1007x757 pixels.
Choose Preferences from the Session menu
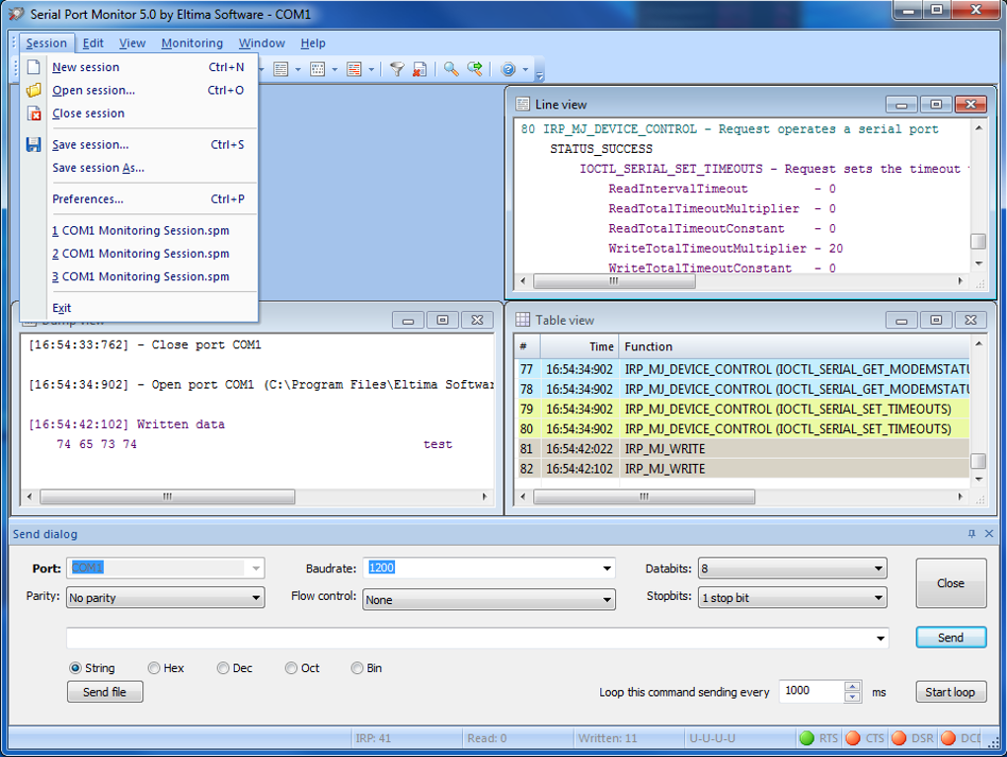(88, 199)
